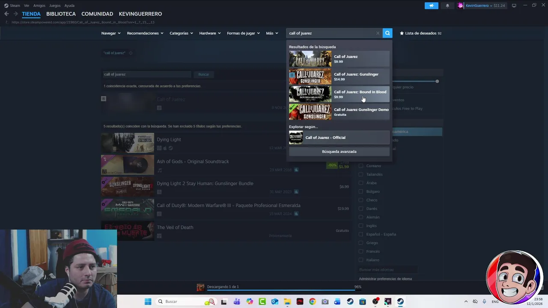Open the Ver menu
Image resolution: width=548 pixels, height=308 pixels.
click(x=27, y=6)
